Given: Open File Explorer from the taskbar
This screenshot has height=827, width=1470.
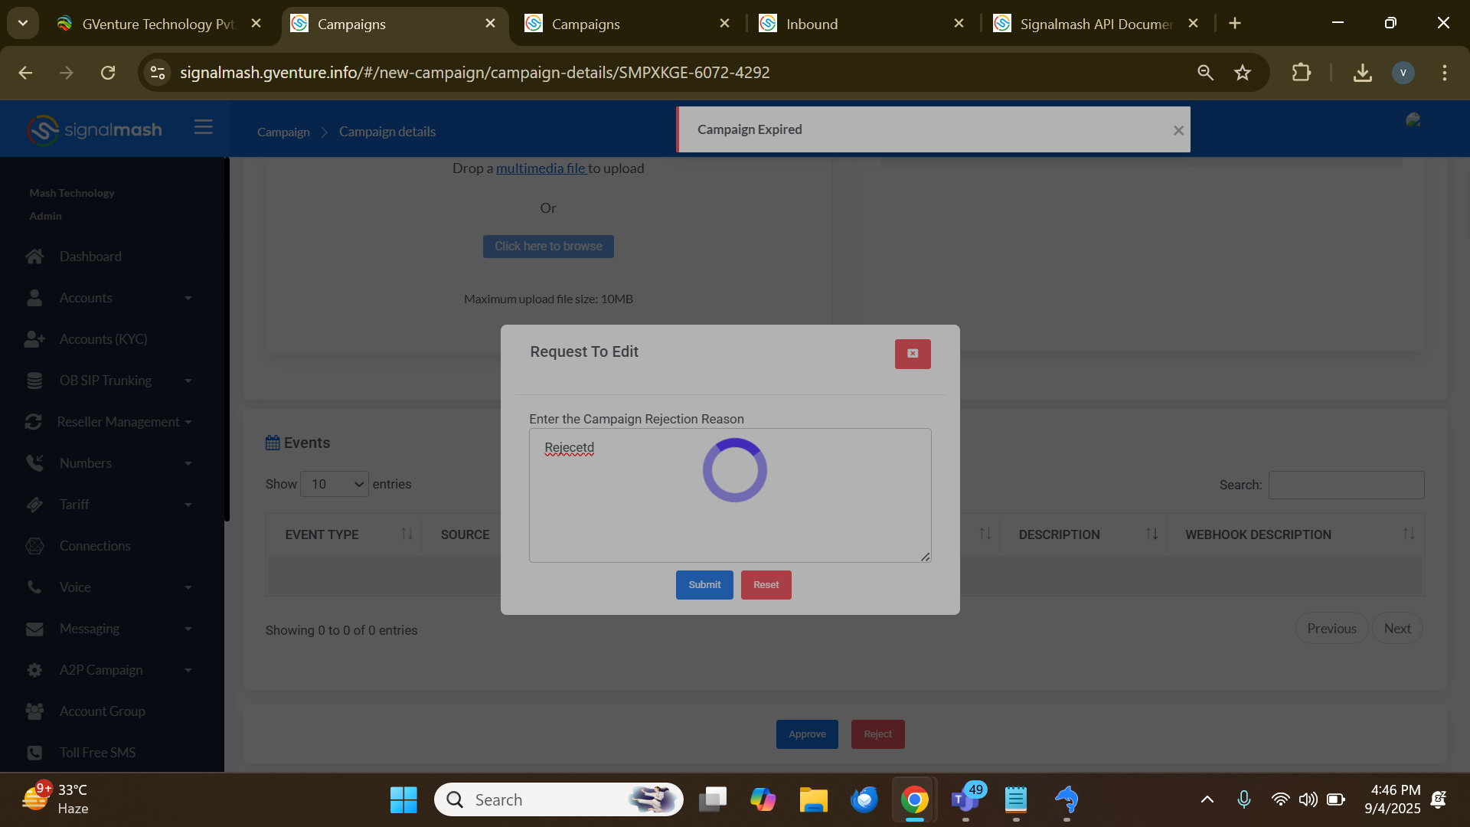Looking at the screenshot, I should pos(813,799).
